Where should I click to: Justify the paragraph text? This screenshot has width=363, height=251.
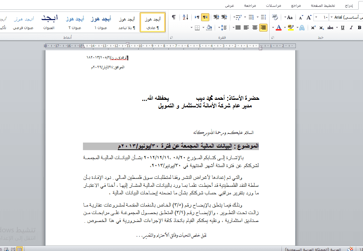[238, 28]
